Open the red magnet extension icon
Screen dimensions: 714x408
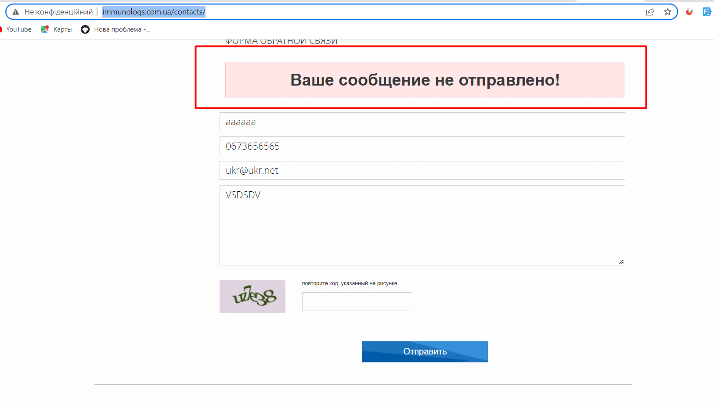689,12
